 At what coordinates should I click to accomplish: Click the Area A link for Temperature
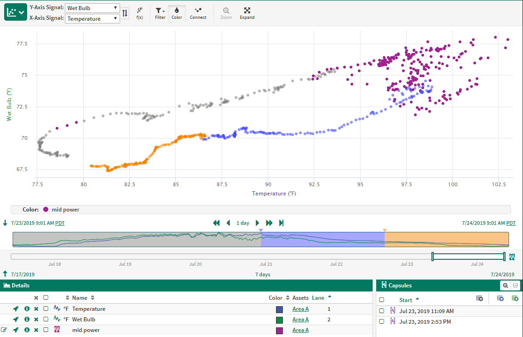tap(300, 309)
